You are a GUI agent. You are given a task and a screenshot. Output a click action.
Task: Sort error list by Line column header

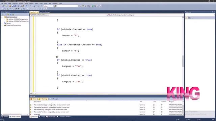(155, 102)
